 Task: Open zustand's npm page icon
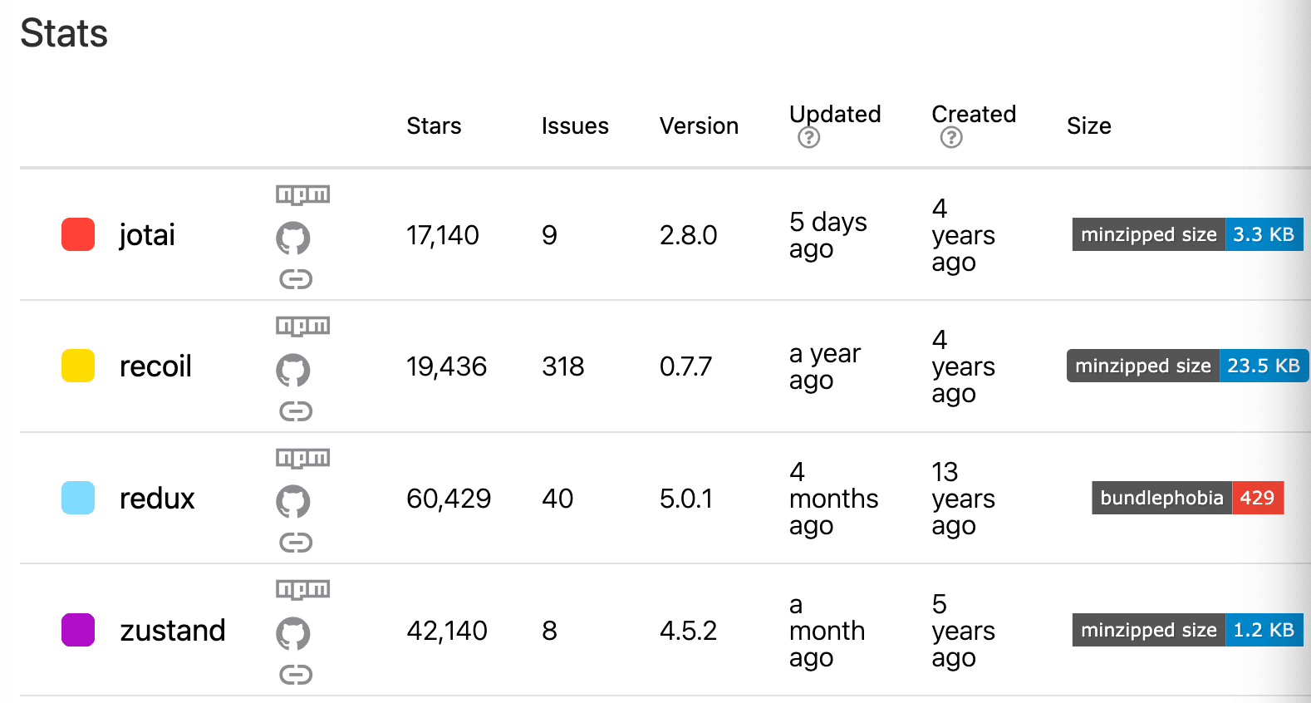(302, 589)
